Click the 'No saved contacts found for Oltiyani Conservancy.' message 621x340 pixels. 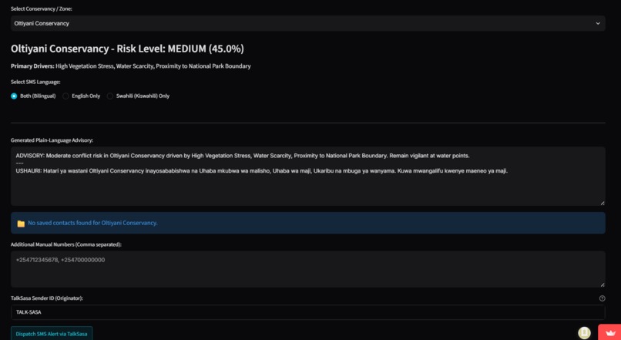coord(92,223)
